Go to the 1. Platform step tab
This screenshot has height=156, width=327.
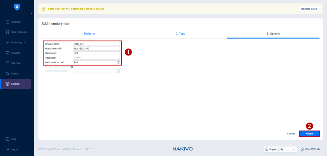click(x=88, y=33)
